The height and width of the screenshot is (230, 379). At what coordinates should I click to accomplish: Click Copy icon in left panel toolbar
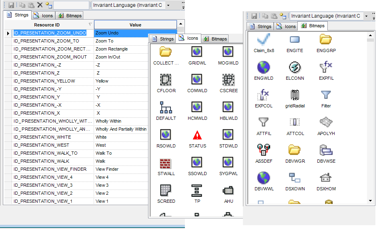click(x=22, y=5)
